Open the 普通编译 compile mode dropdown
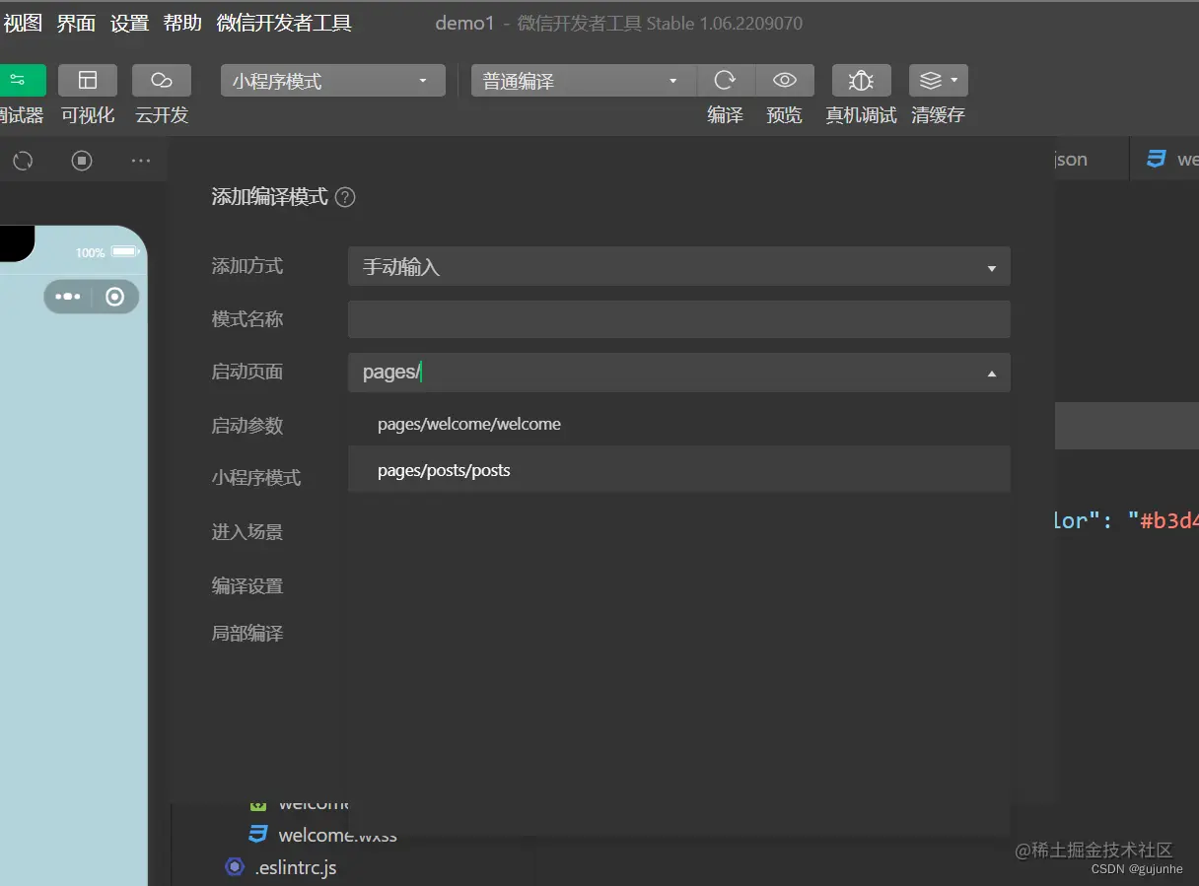The width and height of the screenshot is (1199, 886). pos(584,81)
